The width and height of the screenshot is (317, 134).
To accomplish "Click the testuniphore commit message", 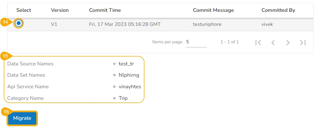I will [207, 24].
